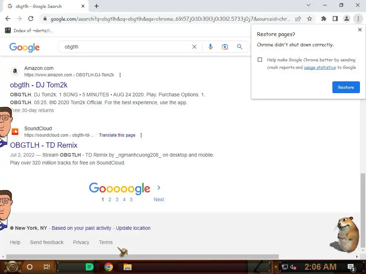Click Translate this page
The image size is (366, 274).
click(x=117, y=135)
